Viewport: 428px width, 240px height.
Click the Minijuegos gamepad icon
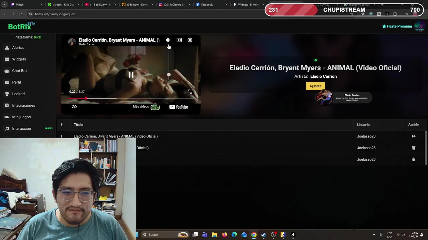point(7,117)
